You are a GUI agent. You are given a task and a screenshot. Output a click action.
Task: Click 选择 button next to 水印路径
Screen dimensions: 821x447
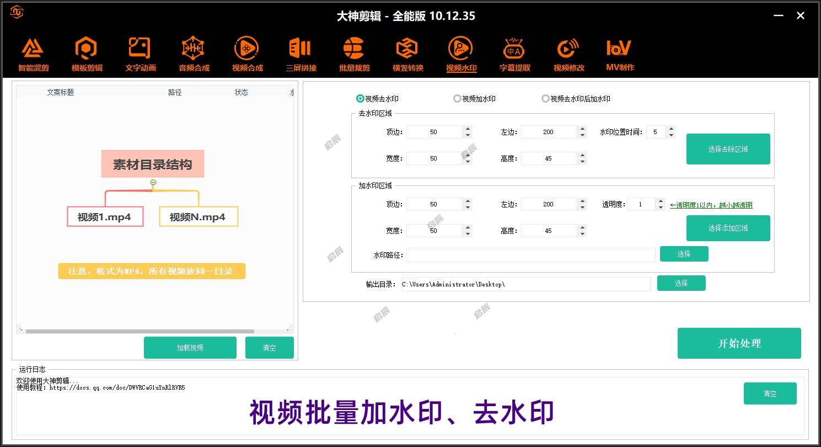(x=684, y=254)
